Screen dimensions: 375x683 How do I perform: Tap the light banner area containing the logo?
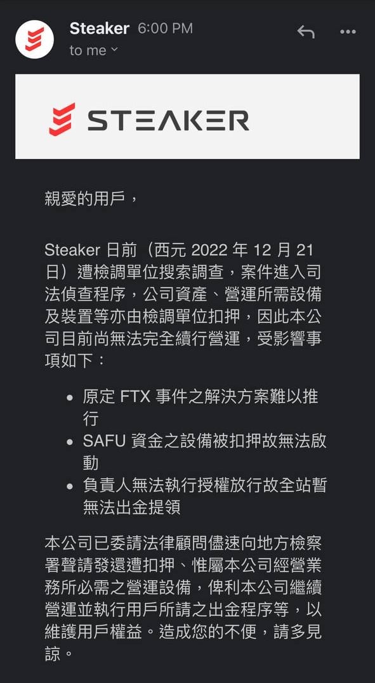(x=187, y=118)
